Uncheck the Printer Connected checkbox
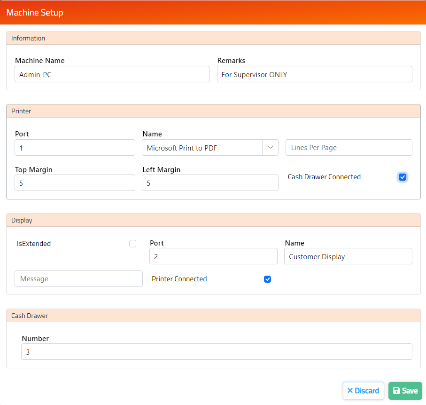 (x=267, y=279)
